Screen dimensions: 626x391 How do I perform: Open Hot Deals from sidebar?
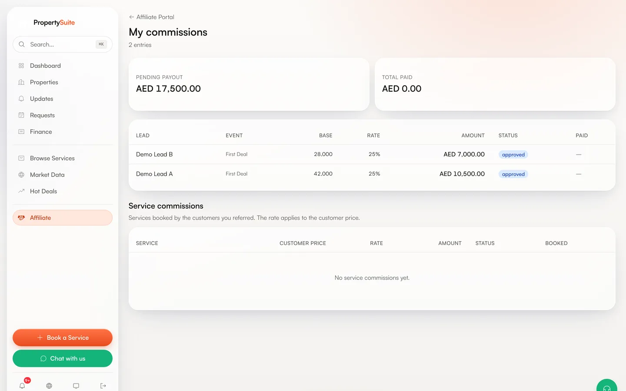click(x=63, y=191)
